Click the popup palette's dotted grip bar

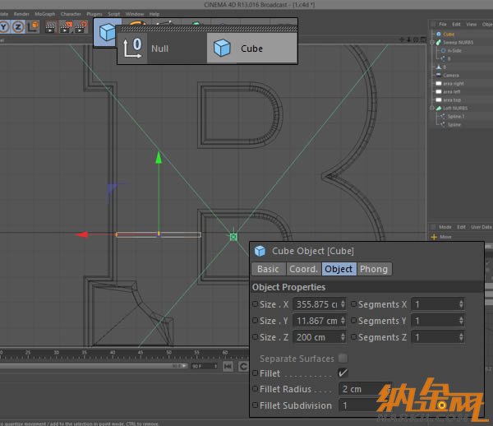[x=209, y=29]
